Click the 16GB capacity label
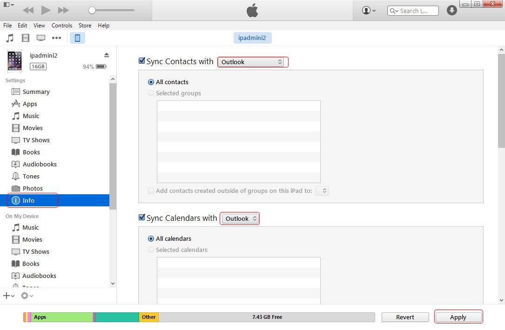Viewport: 505px width, 330px height. 38,66
